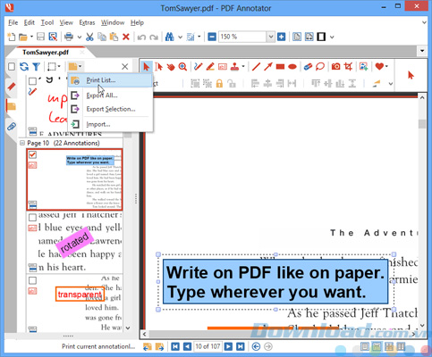
Task: Select the Stamp tool
Action: coord(235,66)
